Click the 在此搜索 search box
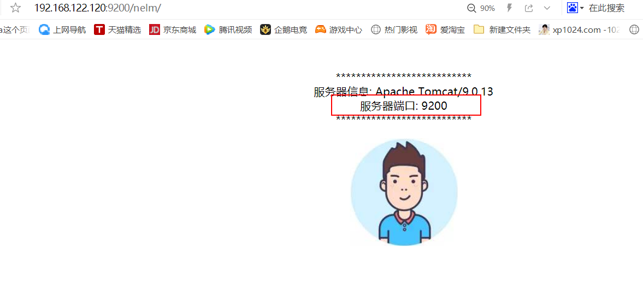The image size is (643, 292). [x=606, y=8]
